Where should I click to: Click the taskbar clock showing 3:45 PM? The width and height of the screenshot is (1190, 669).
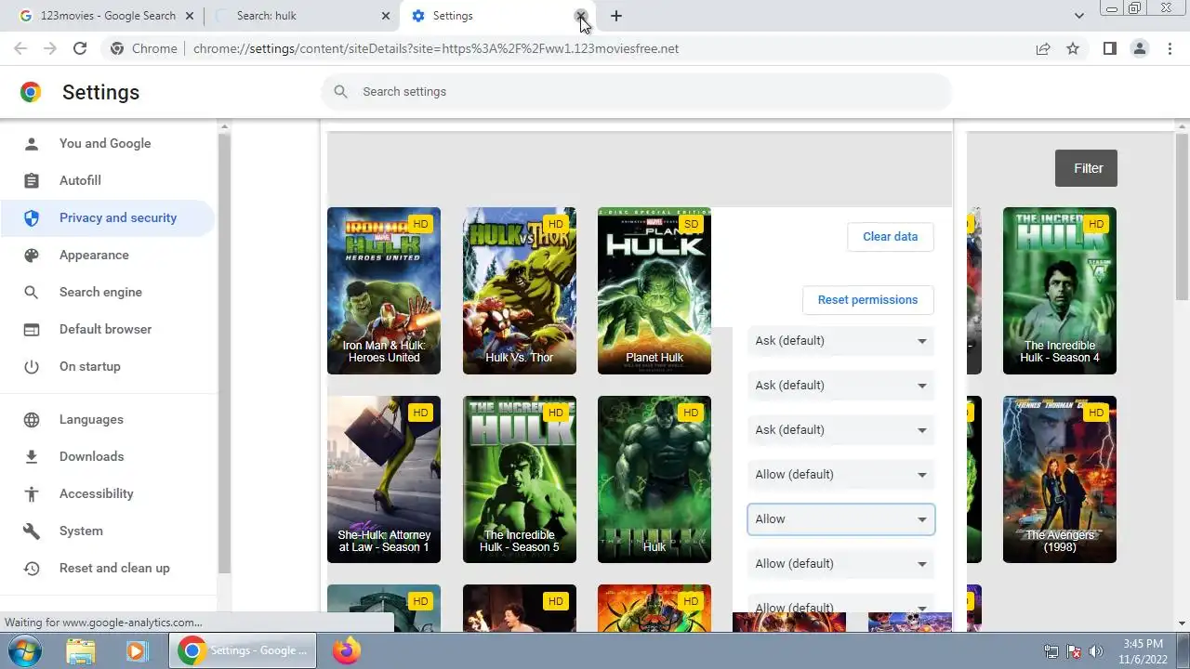pos(1143,651)
